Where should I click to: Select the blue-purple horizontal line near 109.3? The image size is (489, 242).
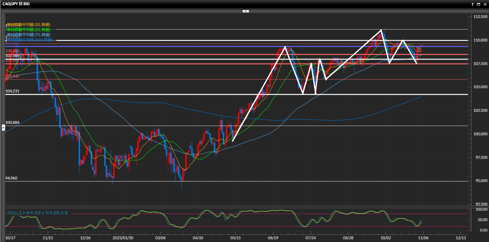tap(153, 46)
